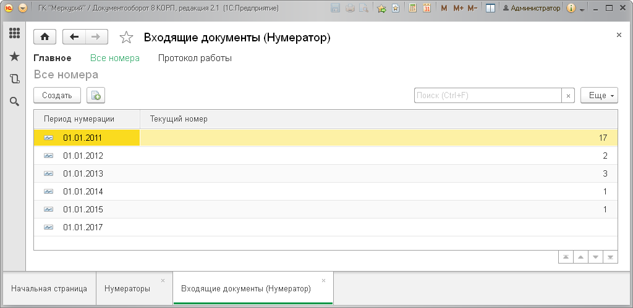Jump to first row list button
Screen dimensions: 633x308
pyautogui.click(x=566, y=257)
